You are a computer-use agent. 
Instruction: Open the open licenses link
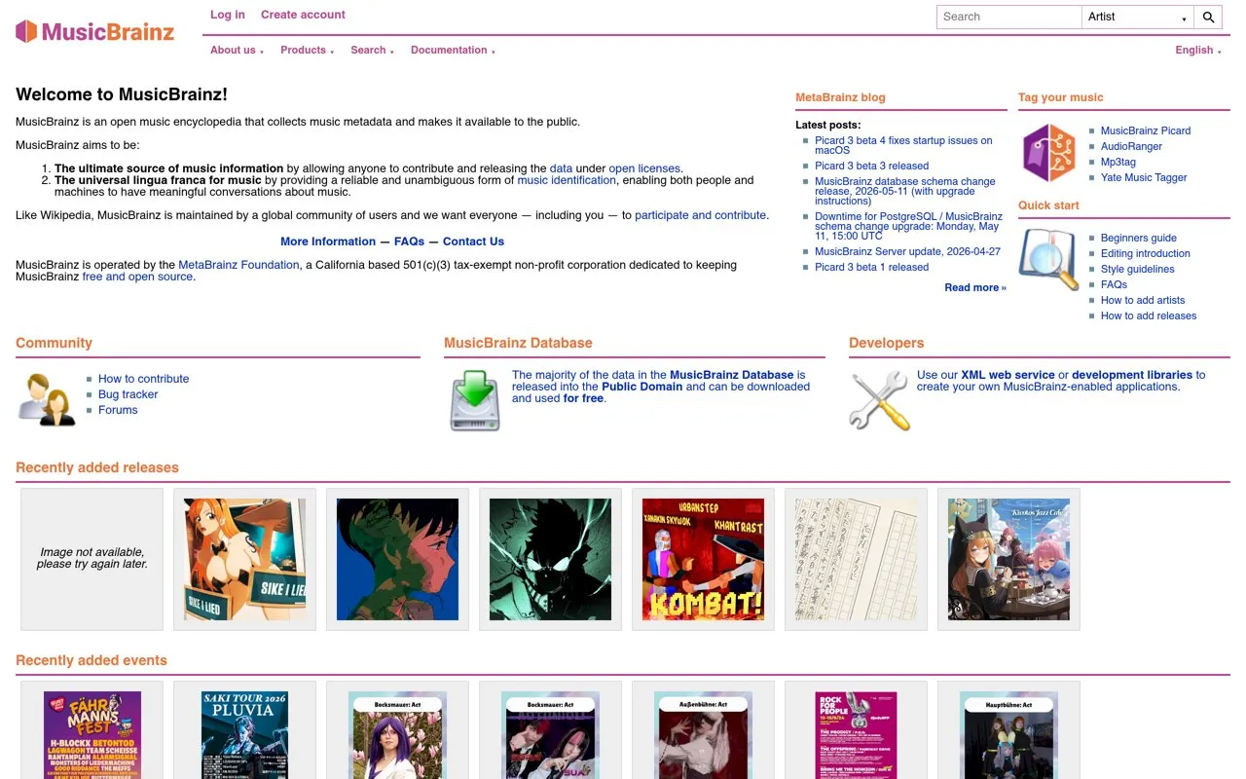coord(644,168)
